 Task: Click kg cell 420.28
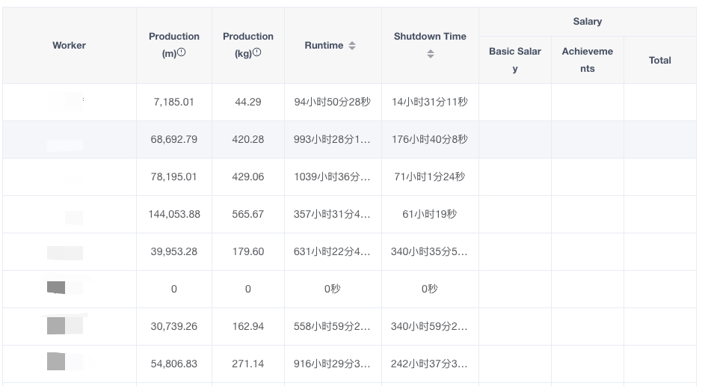click(248, 140)
